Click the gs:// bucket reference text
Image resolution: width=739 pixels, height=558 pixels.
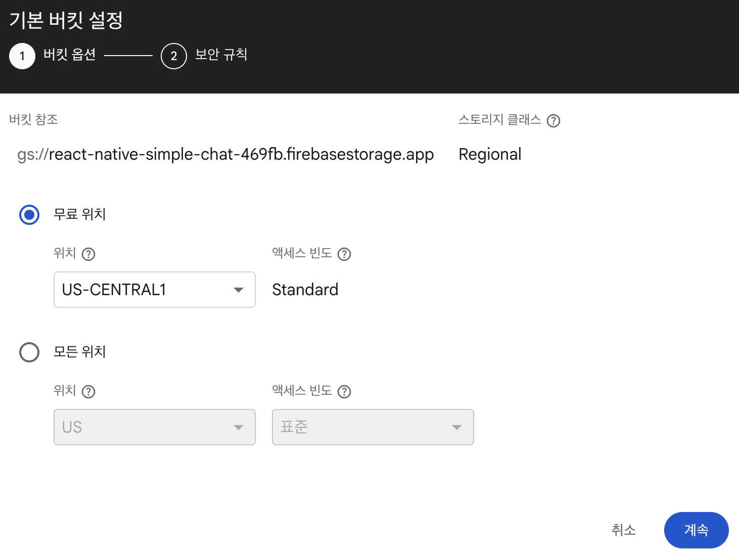(x=225, y=154)
